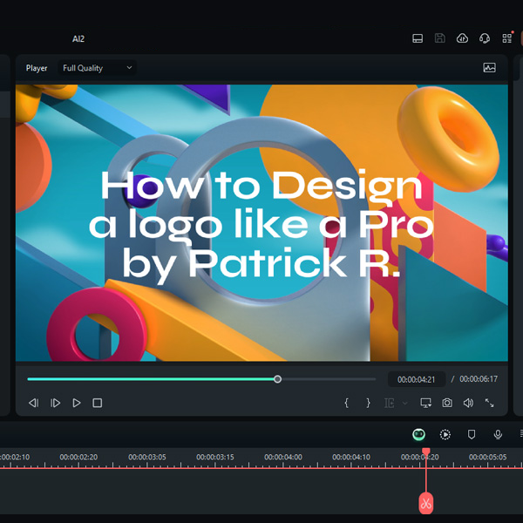Open the headset support icon
The width and height of the screenshot is (523, 523).
(485, 38)
